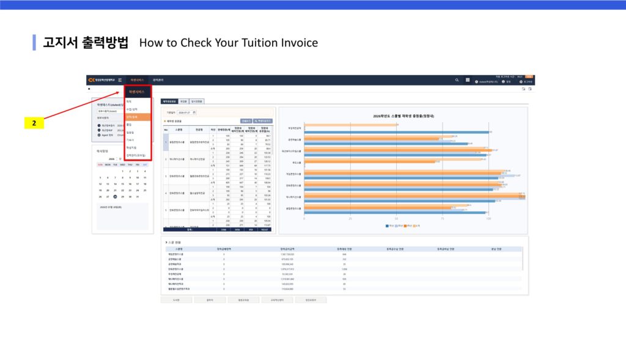Click the chart title 2026학년도 스쿨별 재학생 충원율
The width and height of the screenshot is (626, 352).
403,116
